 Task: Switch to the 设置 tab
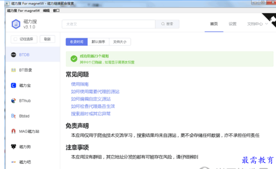(x=232, y=24)
